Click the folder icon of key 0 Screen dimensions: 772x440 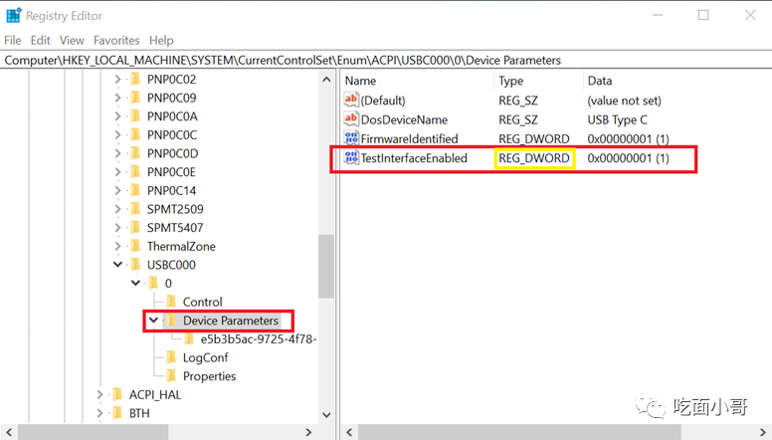pyautogui.click(x=153, y=284)
